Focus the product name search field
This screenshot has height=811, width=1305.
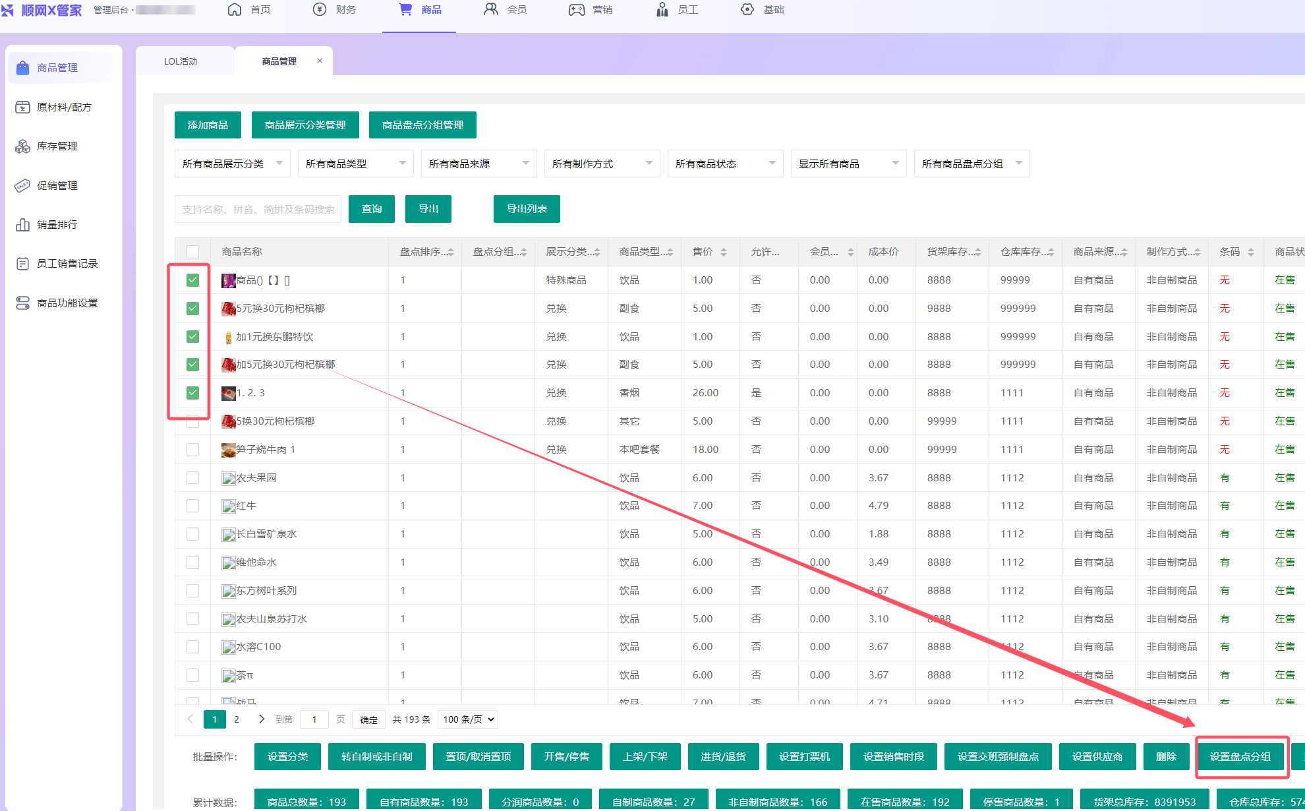(258, 209)
